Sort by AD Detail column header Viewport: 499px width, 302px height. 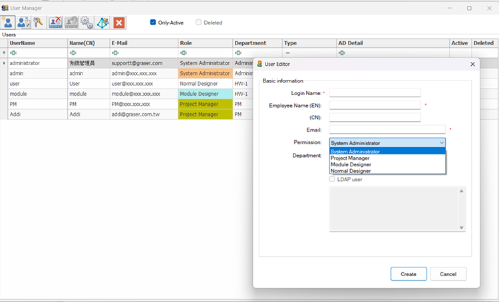pos(393,43)
